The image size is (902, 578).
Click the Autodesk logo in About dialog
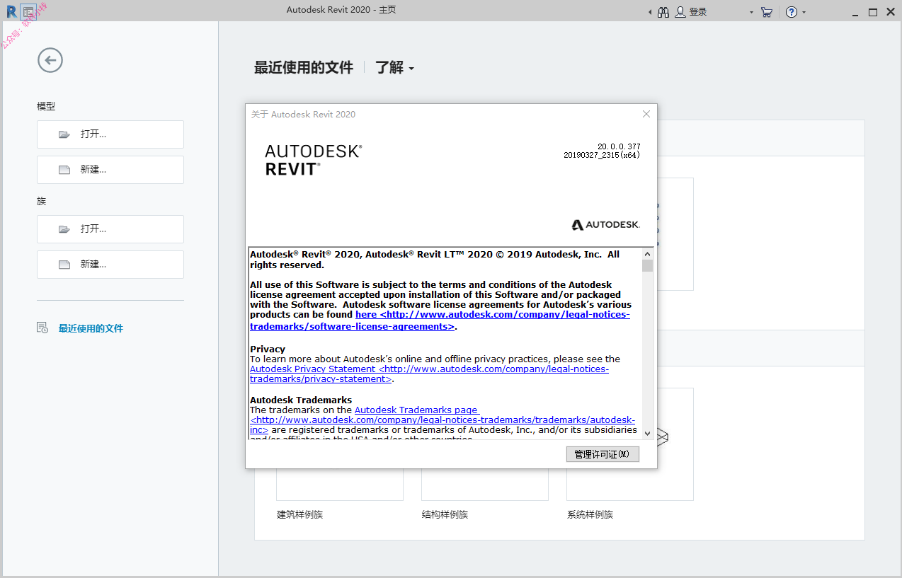(605, 225)
